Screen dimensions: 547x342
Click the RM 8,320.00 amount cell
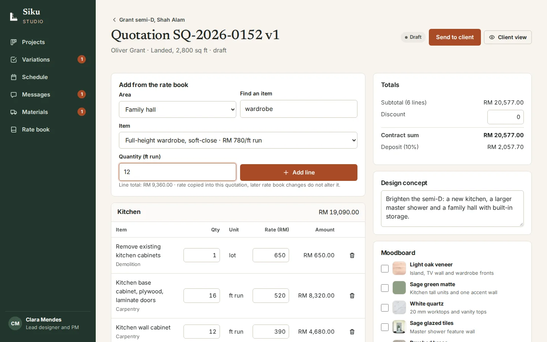316,296
